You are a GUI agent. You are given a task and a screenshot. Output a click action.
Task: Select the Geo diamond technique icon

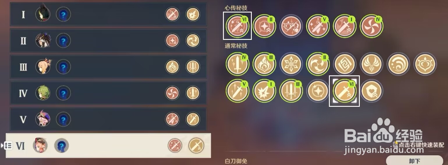point(345,64)
